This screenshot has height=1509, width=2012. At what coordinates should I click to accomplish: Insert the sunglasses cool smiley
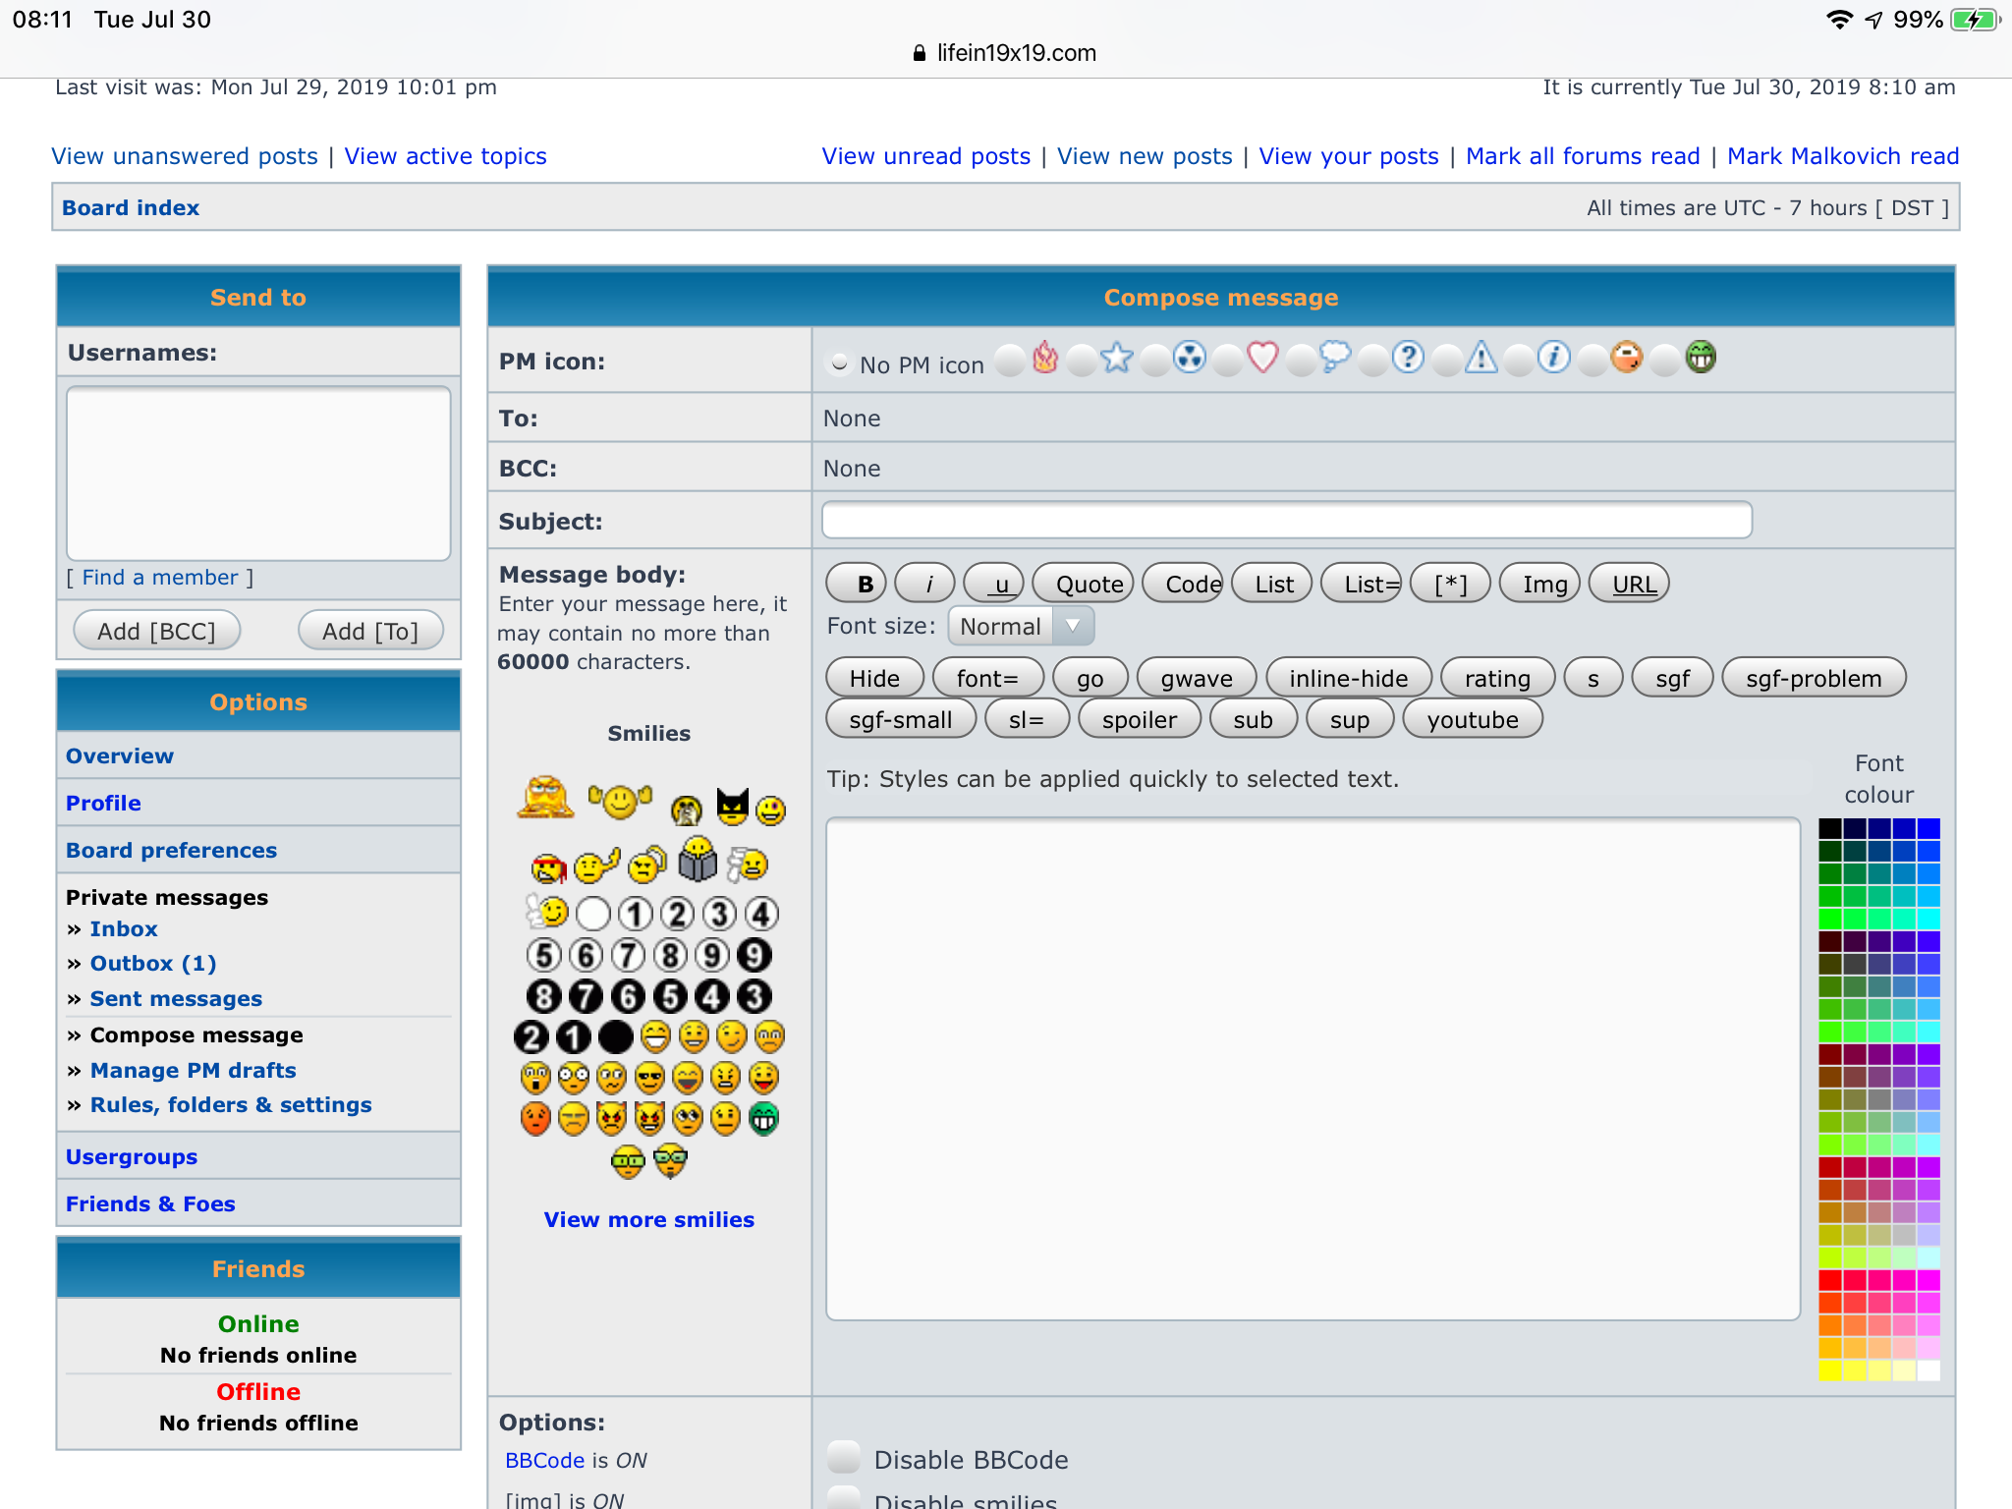[649, 1079]
